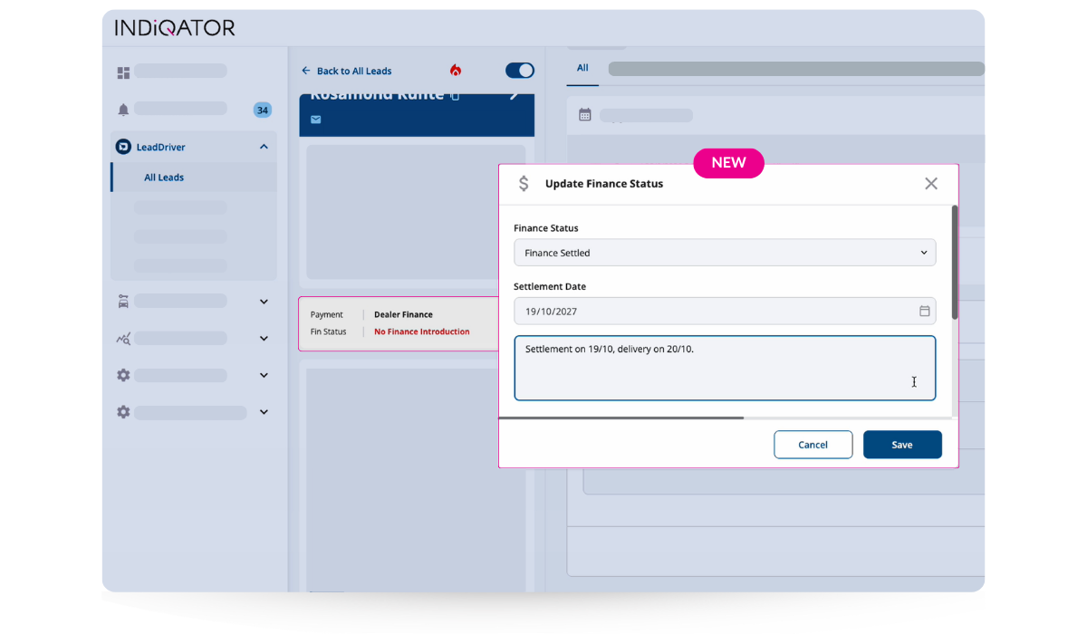
Task: Click the email envelope icon on lead card
Action: (316, 120)
